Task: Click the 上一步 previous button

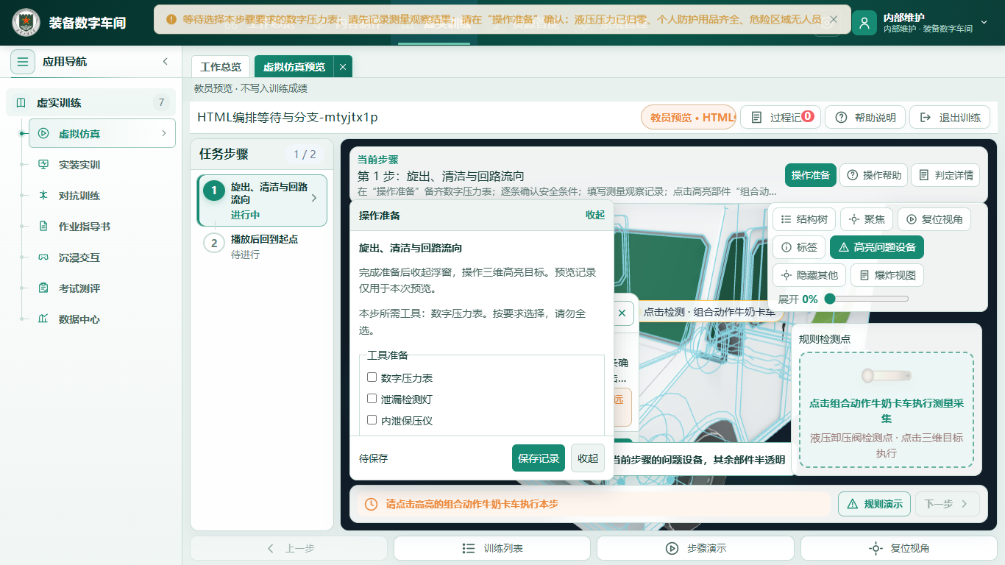Action: [289, 548]
